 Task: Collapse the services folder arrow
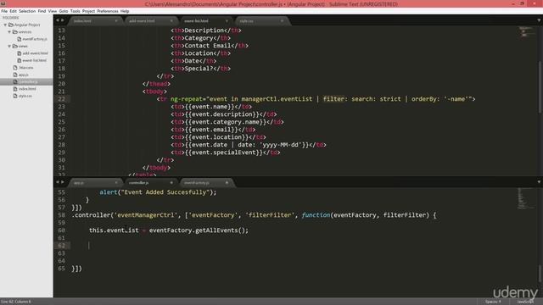(9, 32)
